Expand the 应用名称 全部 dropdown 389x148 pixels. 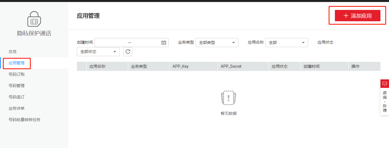click(x=287, y=43)
